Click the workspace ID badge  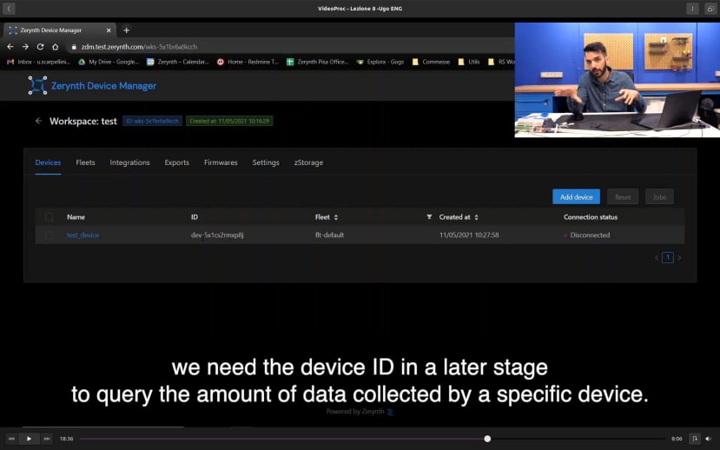coord(153,121)
